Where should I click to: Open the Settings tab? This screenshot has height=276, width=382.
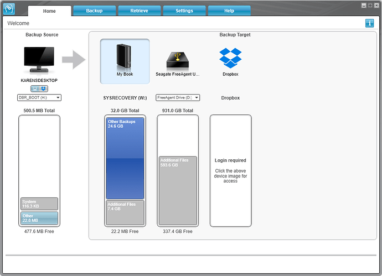[184, 11]
